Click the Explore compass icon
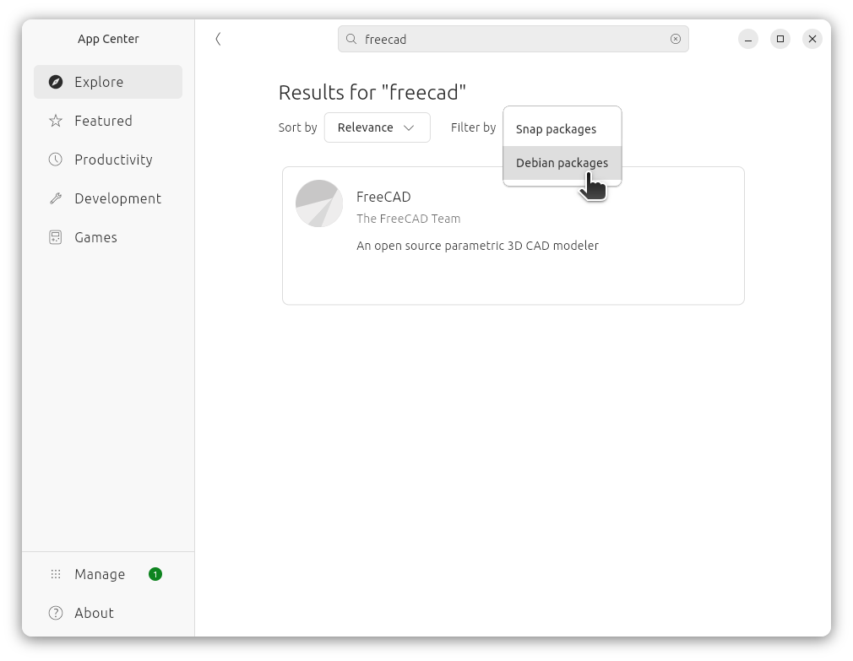The image size is (853, 661). coord(56,82)
